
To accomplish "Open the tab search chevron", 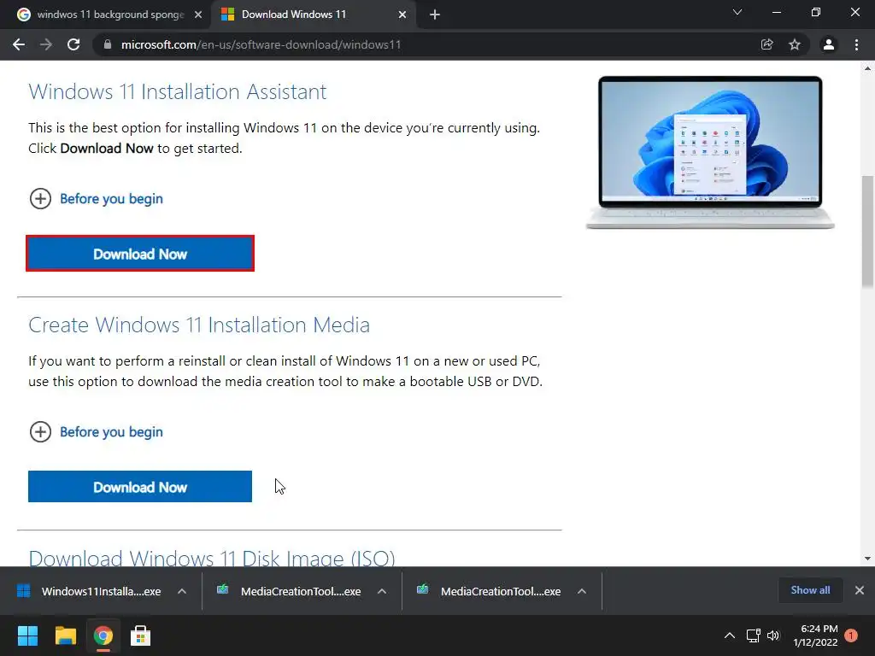I will pyautogui.click(x=737, y=12).
